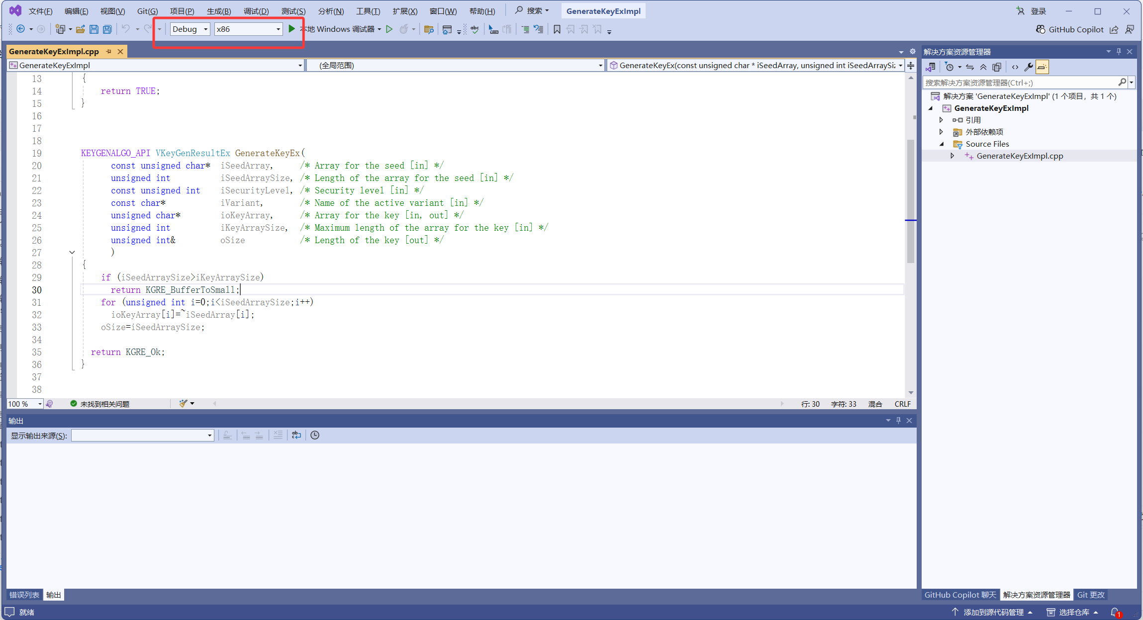The width and height of the screenshot is (1143, 620).
Task: Click Clear All in the Output panel
Action: click(278, 436)
